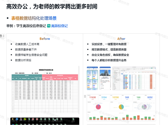Click the 表格数据结构化处理场景 heading text

[x=34, y=18]
